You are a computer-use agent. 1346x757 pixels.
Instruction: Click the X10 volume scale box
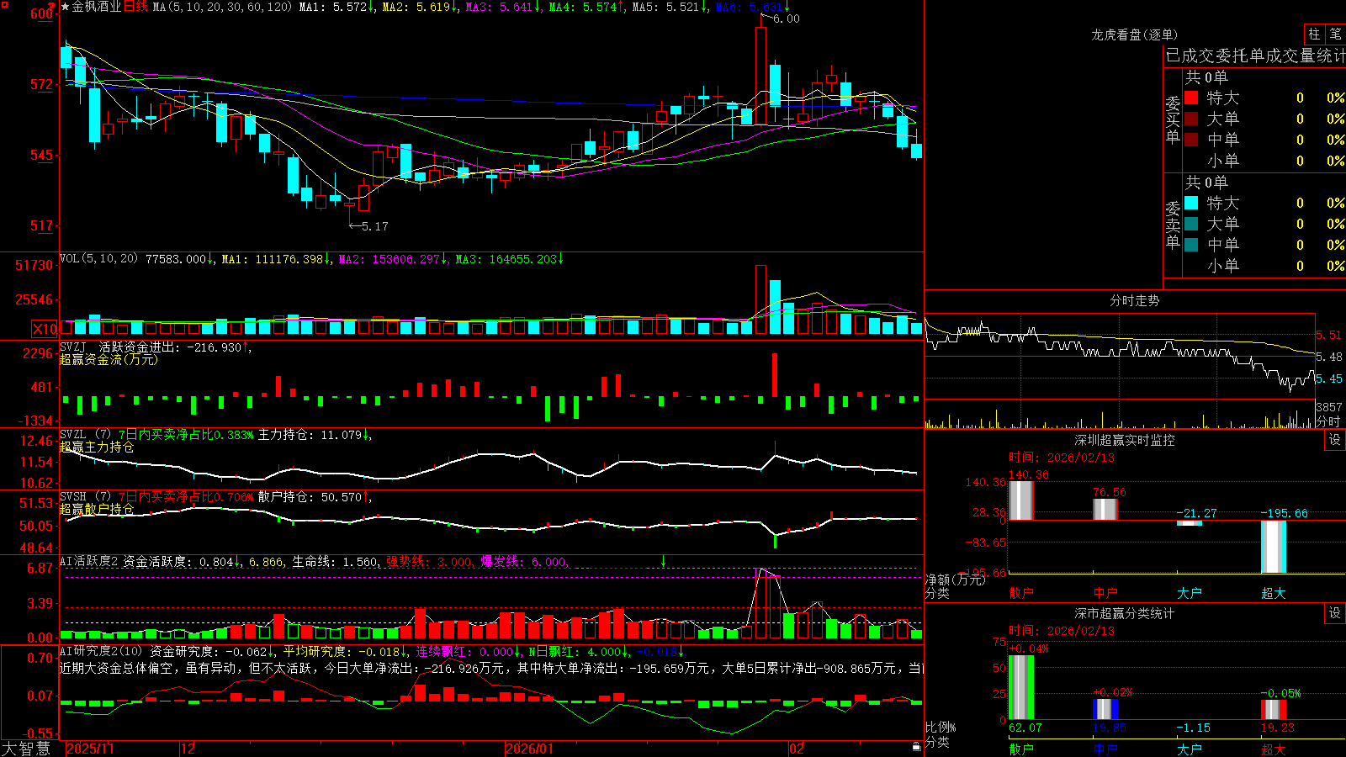tap(45, 329)
